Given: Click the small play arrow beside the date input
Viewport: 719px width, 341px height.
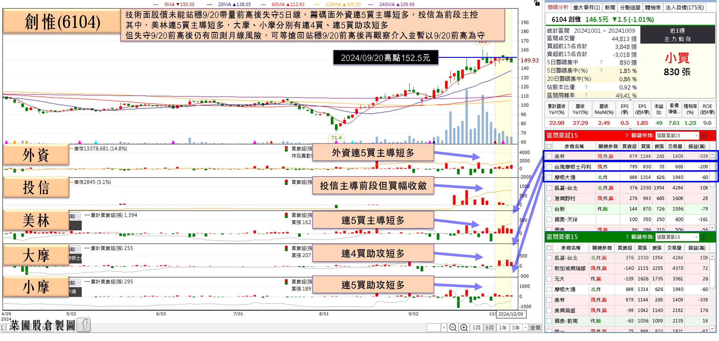Looking at the screenshot, I should 444,328.
